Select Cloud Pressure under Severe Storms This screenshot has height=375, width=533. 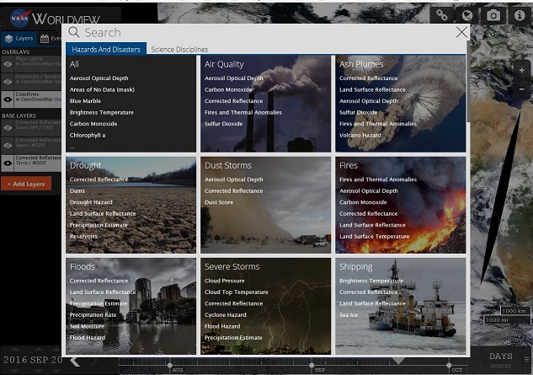(224, 281)
